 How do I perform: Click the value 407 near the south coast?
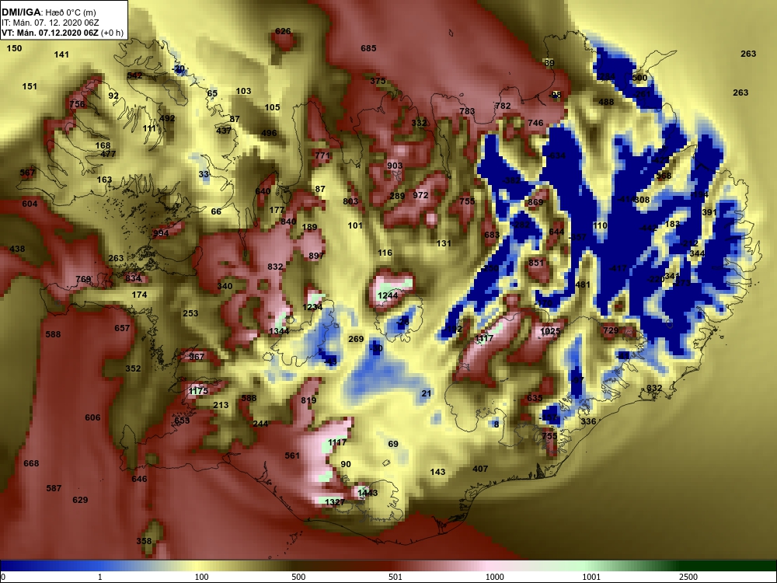click(480, 469)
